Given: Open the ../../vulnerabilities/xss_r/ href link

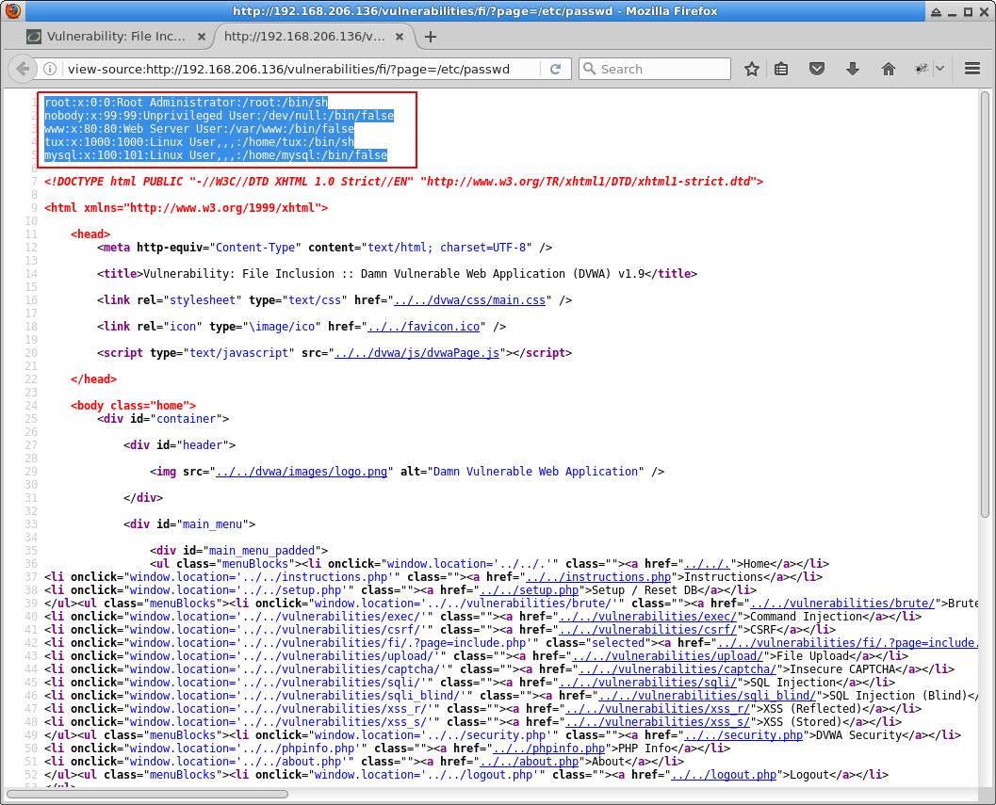Looking at the screenshot, I should click(658, 709).
